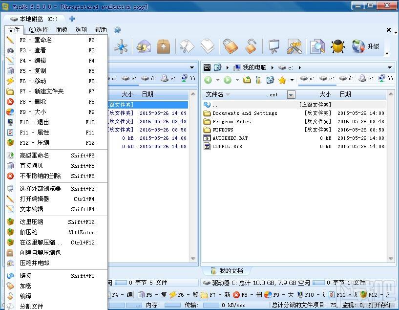Select drive c: in left panel

129,78
